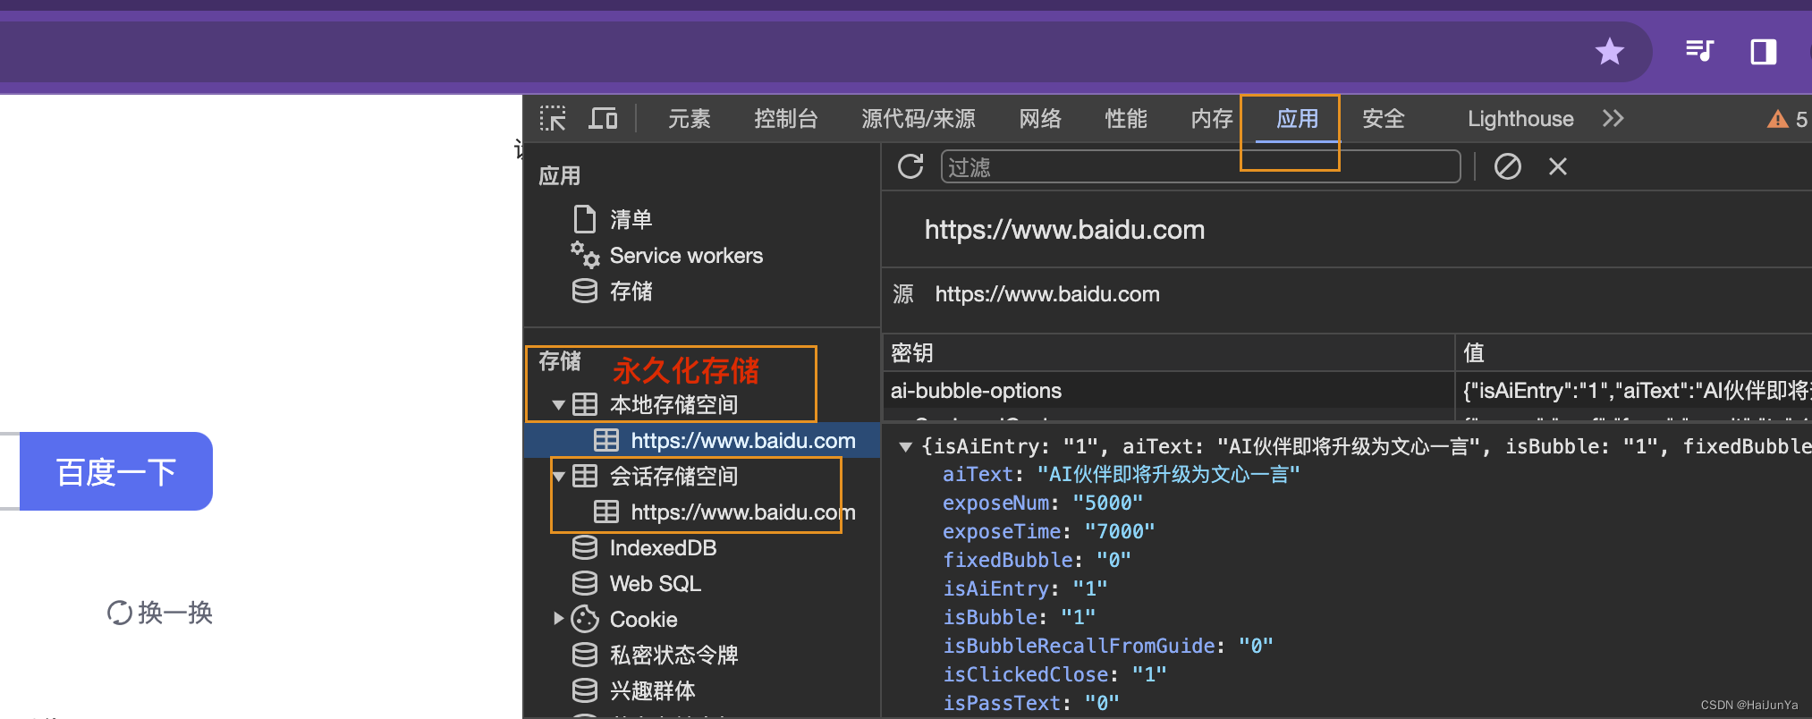
Task: Open the 源代码/来源 tab
Action: (x=919, y=119)
